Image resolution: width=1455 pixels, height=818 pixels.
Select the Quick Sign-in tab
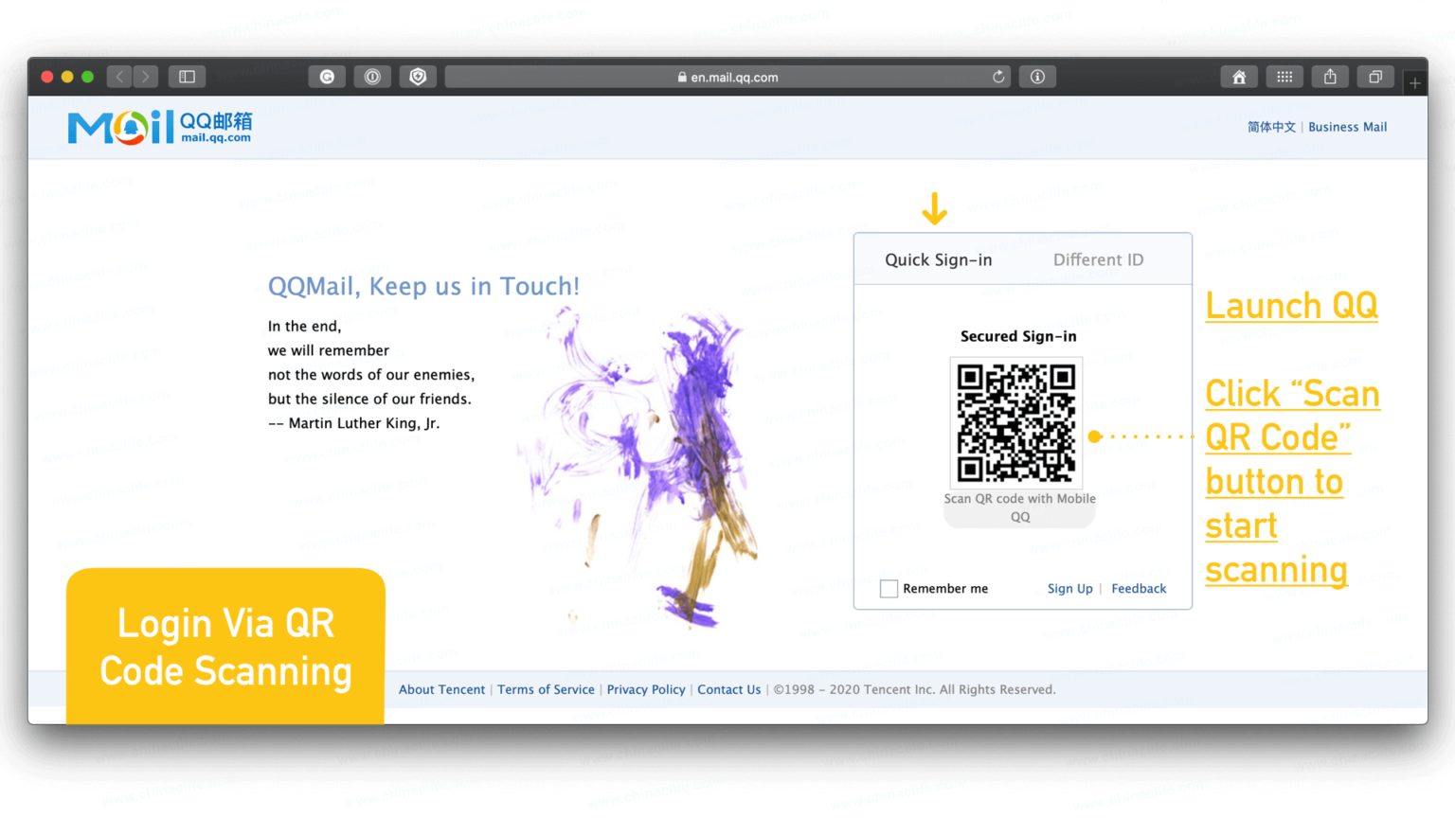(x=938, y=258)
